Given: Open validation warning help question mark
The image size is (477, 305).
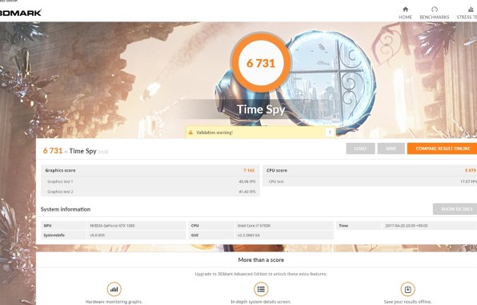Looking at the screenshot, I should [x=330, y=133].
